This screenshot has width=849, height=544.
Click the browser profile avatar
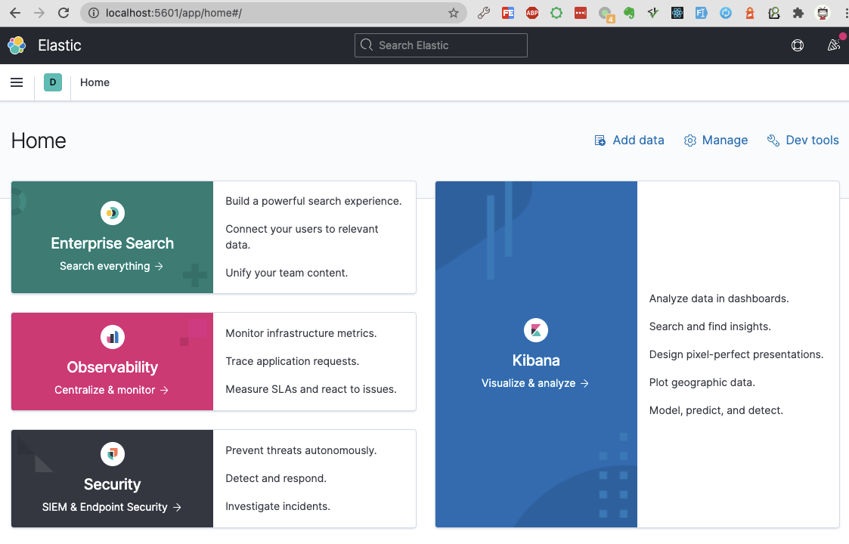coord(823,13)
